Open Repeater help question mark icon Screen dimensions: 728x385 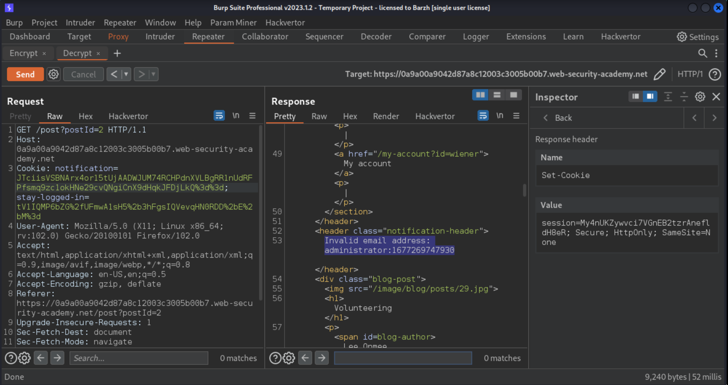[715, 74]
